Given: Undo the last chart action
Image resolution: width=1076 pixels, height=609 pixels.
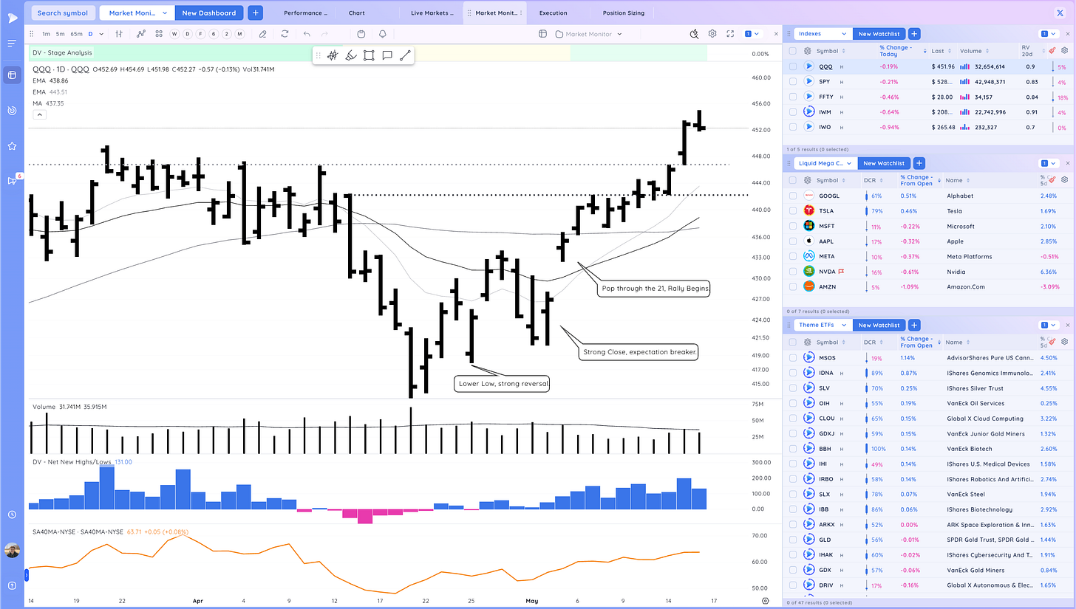Looking at the screenshot, I should (x=306, y=34).
